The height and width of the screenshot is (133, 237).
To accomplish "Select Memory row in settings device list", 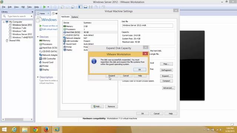I will point(90,26).
